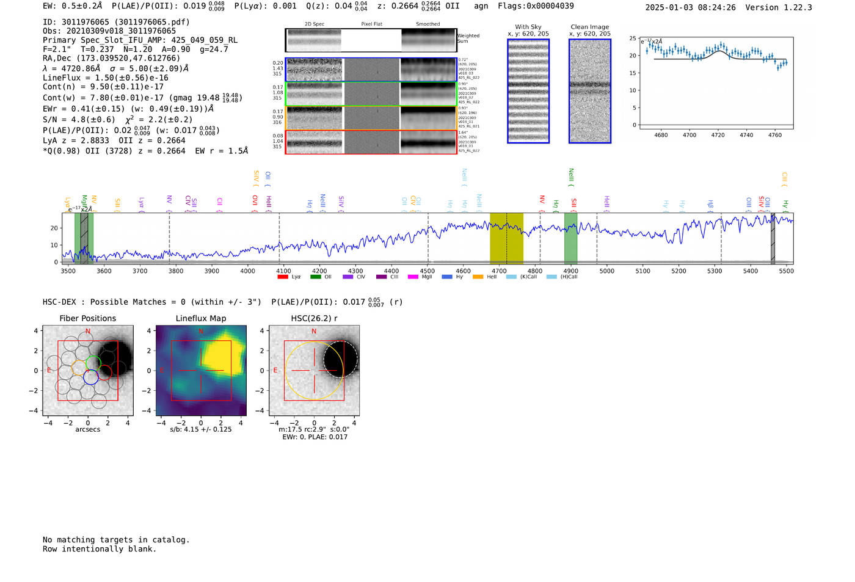Image resolution: width=855 pixels, height=582 pixels.
Task: Select the green-bordered 2D fiber spectrum row
Action: [371, 94]
